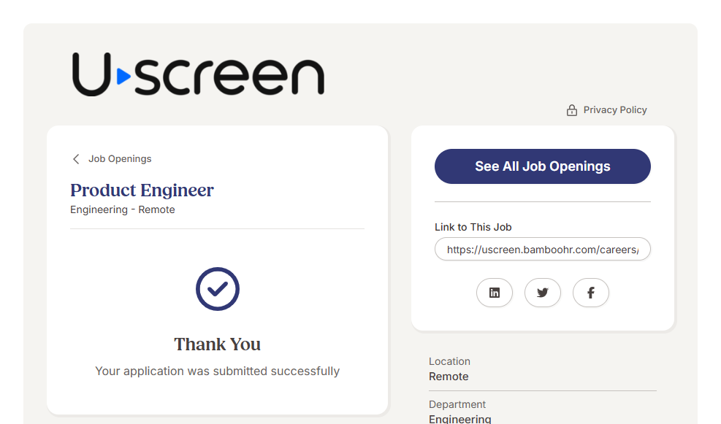The width and height of the screenshot is (721, 424).
Task: Click the lock icon beside Privacy Policy
Action: click(x=572, y=110)
